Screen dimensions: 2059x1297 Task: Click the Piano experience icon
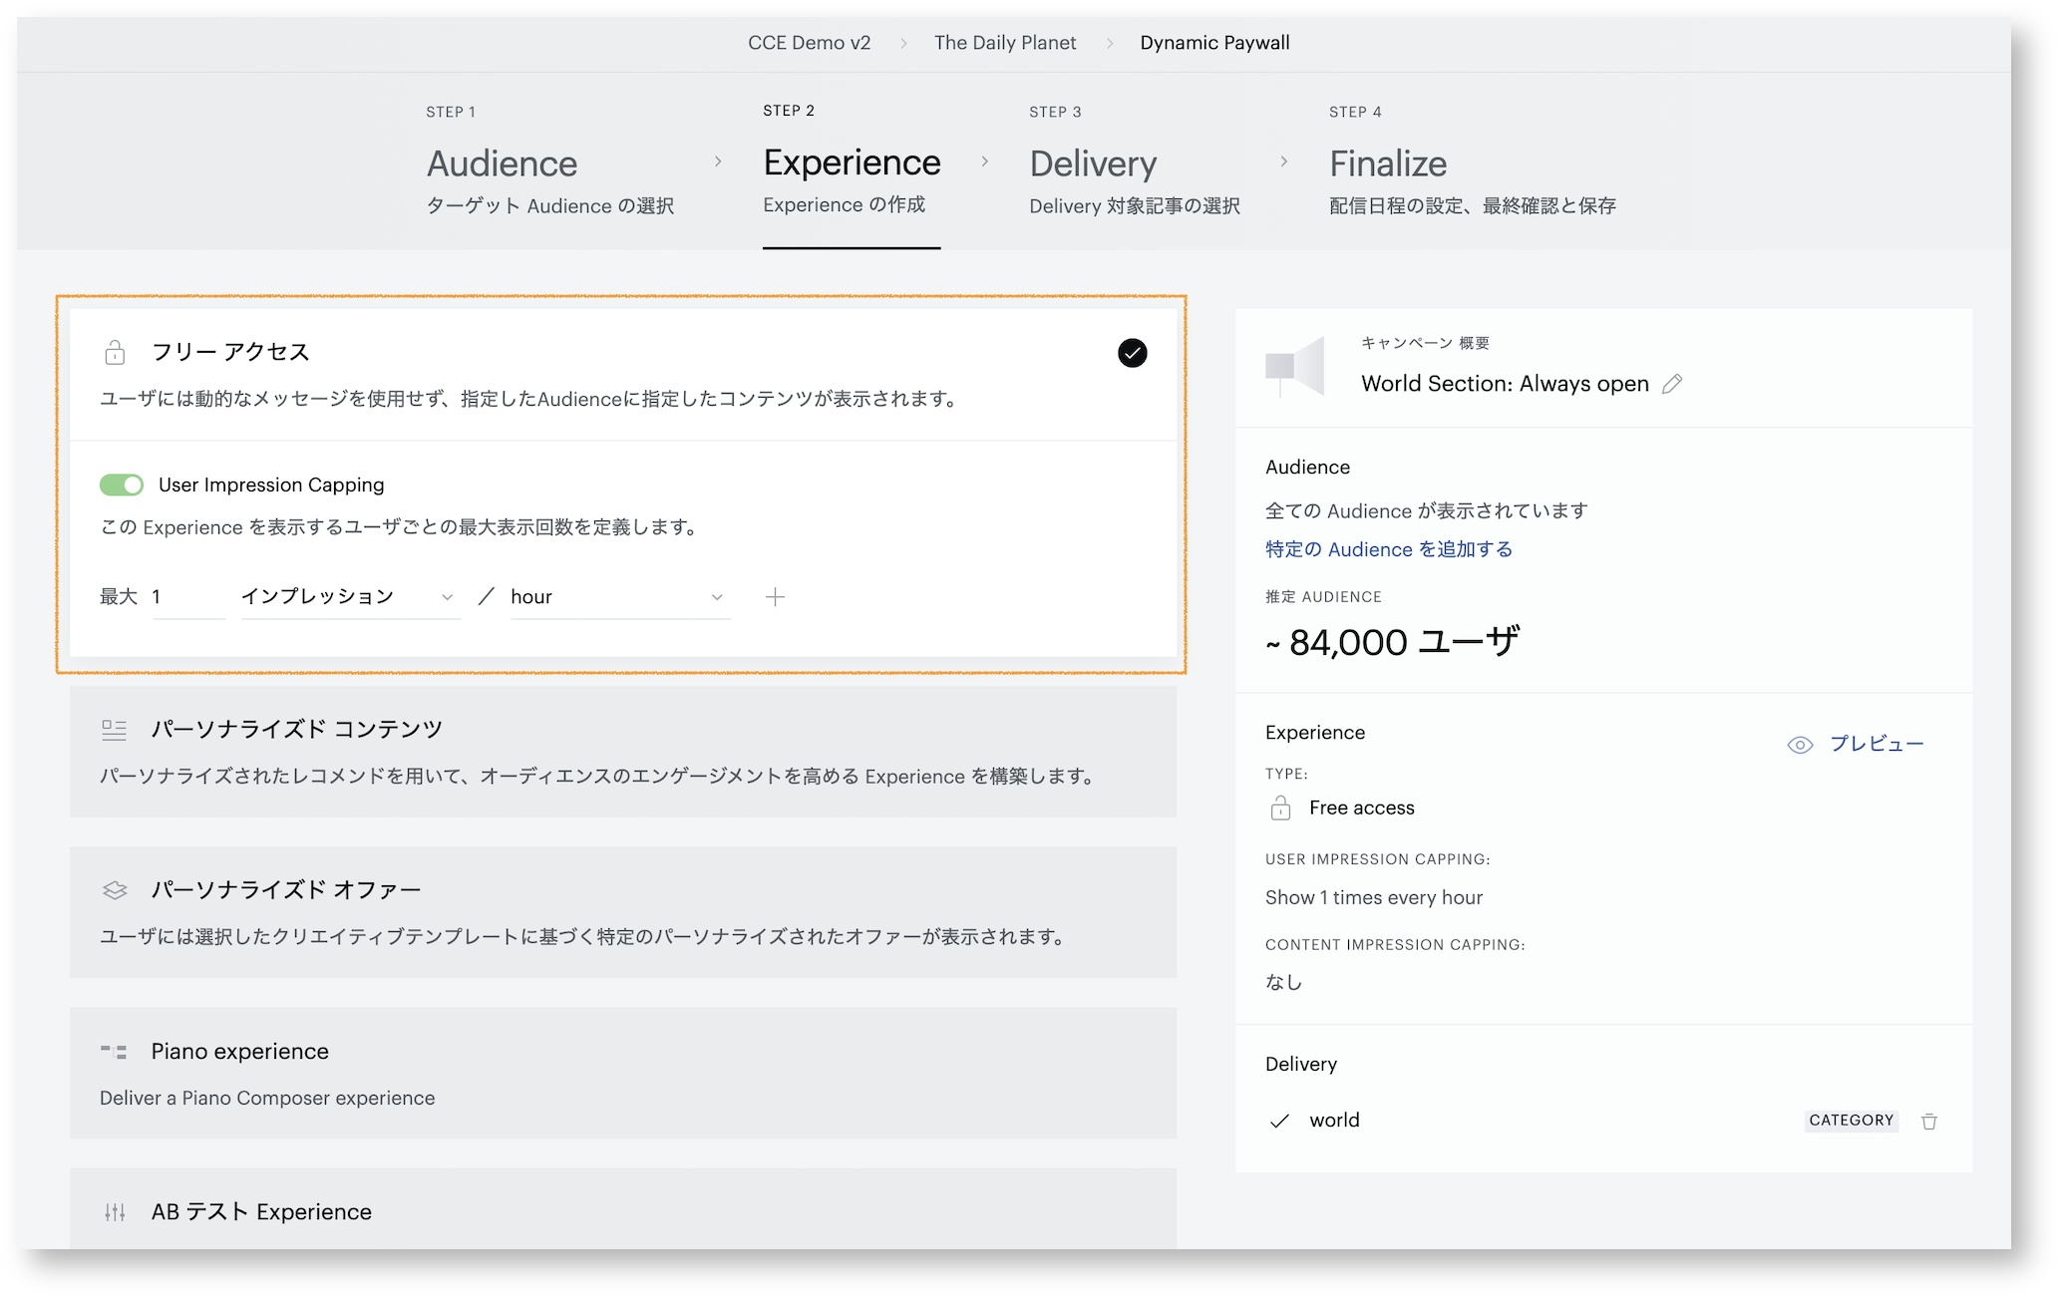point(114,1052)
